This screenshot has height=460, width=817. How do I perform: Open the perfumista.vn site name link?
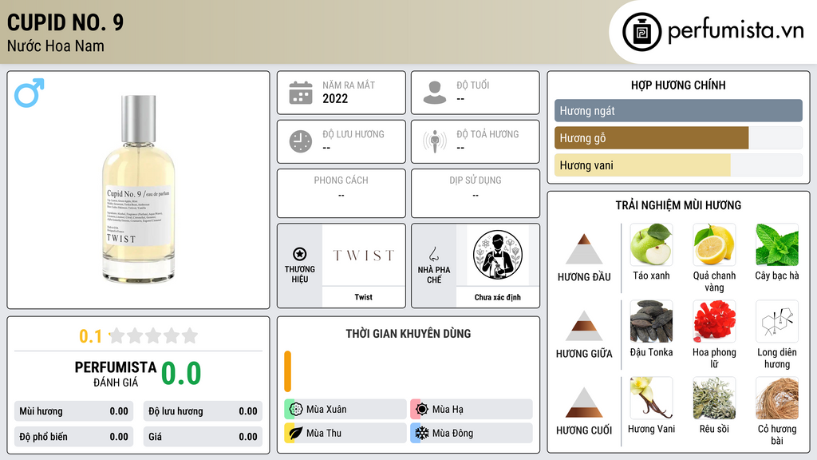(736, 30)
